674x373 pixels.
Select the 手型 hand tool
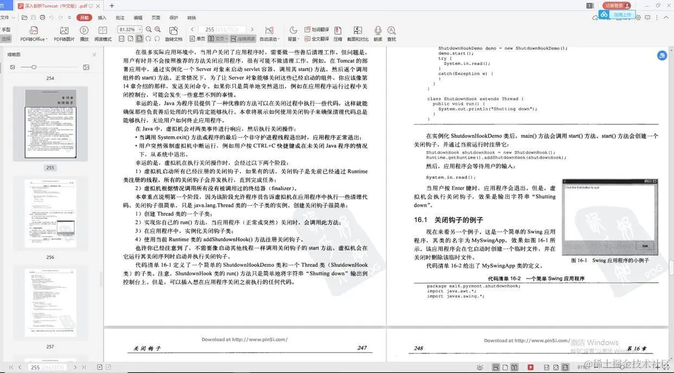[x=6, y=29]
